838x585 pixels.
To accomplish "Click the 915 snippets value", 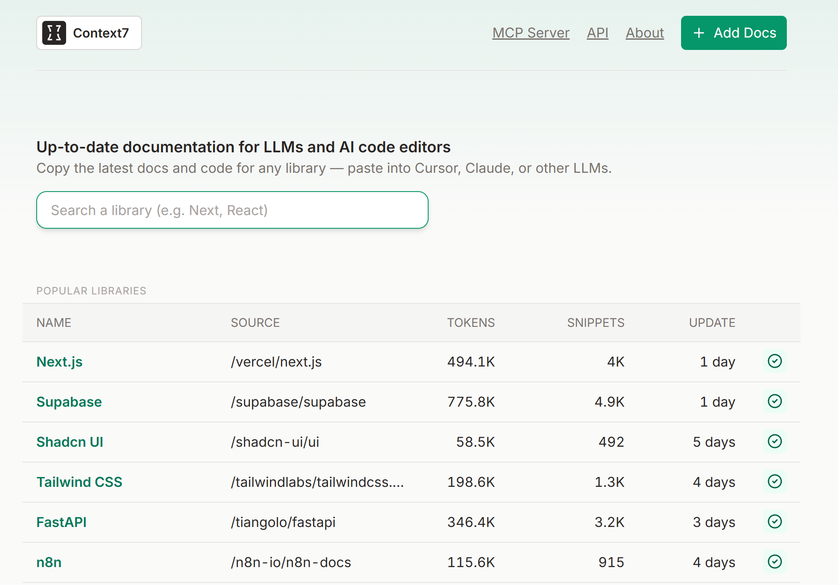I will 612,562.
